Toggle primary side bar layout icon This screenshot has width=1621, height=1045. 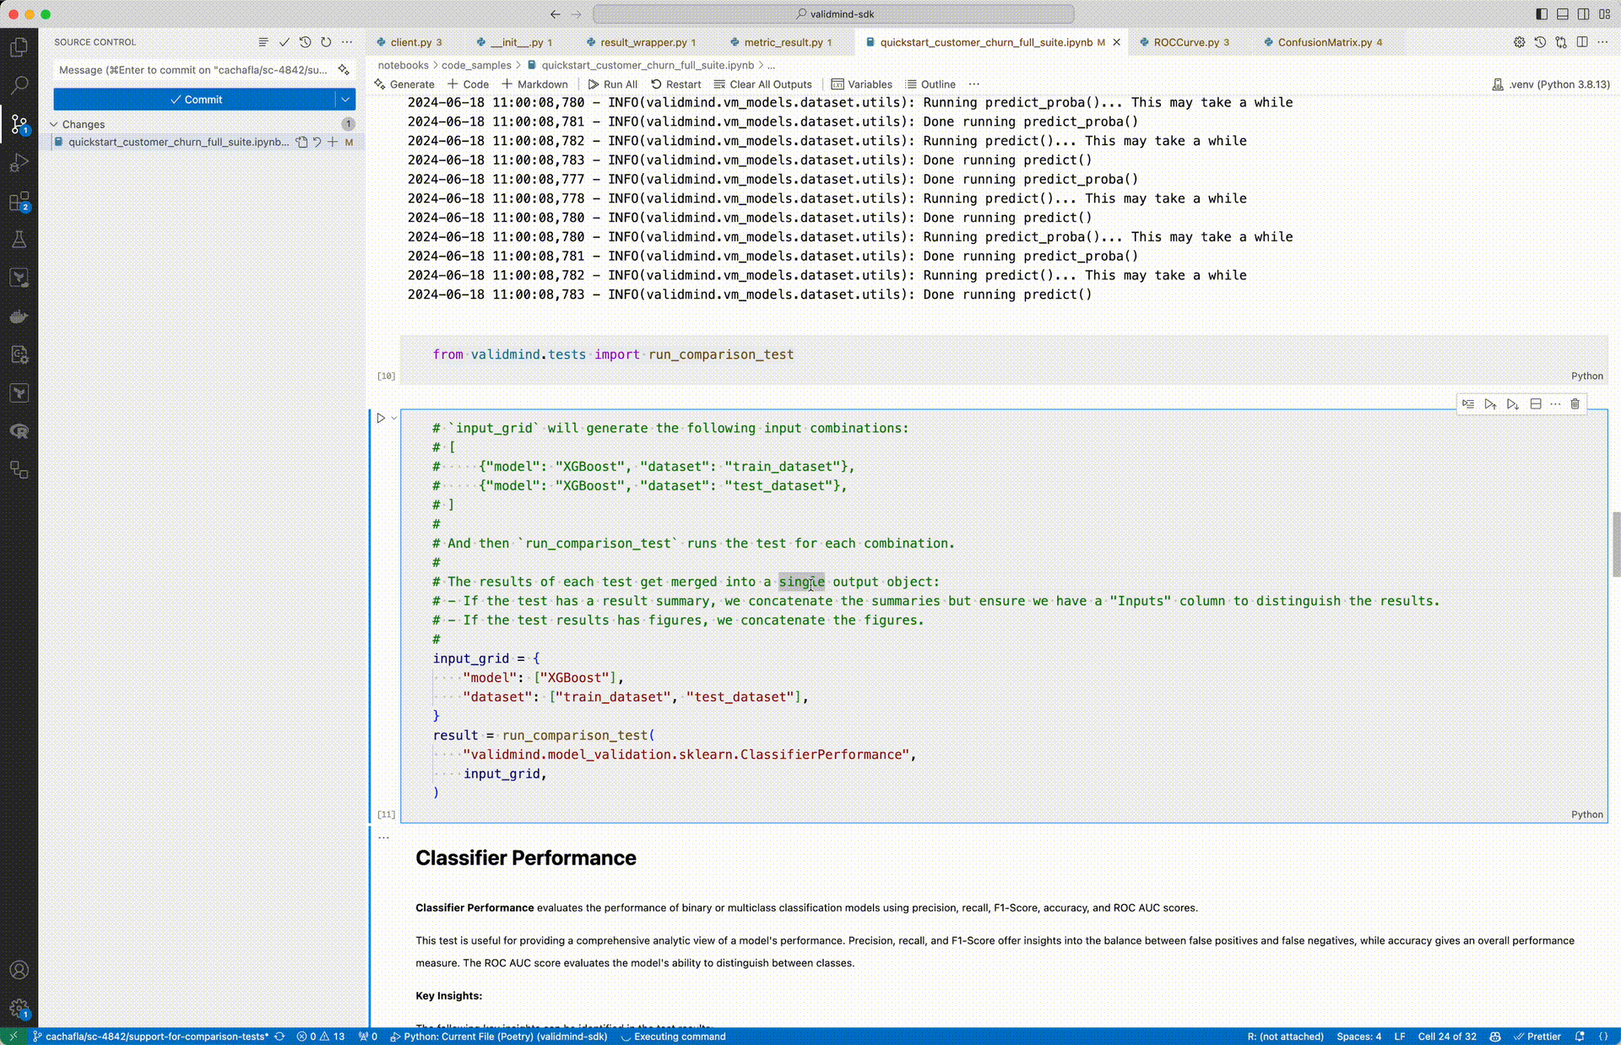click(1542, 14)
